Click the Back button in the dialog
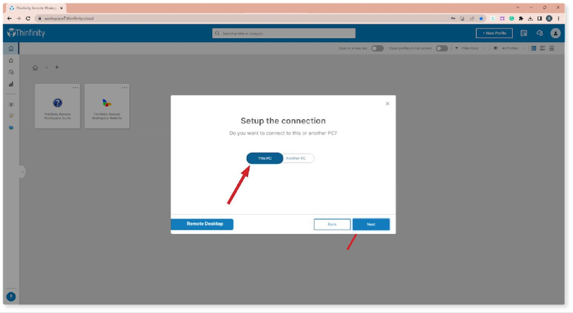Viewport: 573px width, 313px height. [x=332, y=224]
